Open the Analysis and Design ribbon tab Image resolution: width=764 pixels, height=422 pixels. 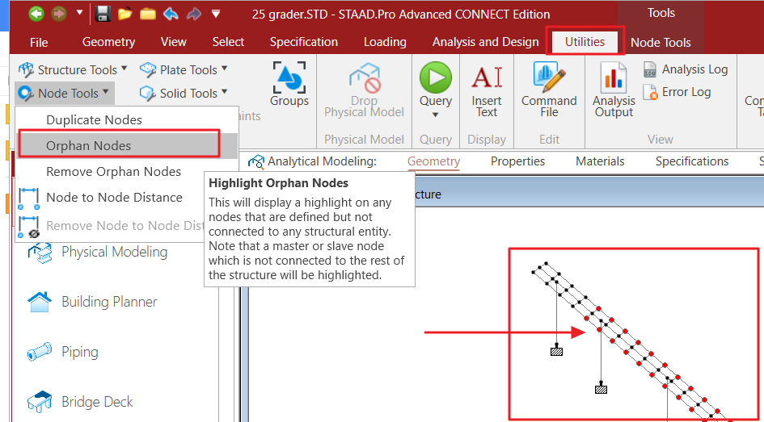point(485,42)
